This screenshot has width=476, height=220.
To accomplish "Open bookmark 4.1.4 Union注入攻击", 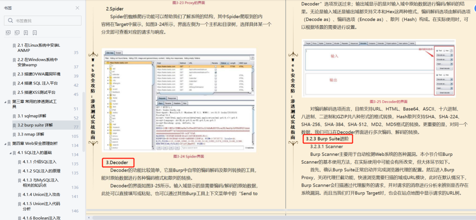I will (x=41, y=194).
